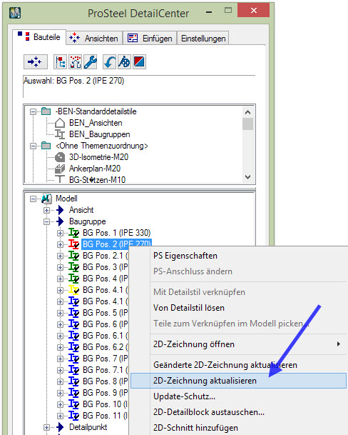Viewport: 348px width, 435px height.
Task: Click the 3D-Isometrie-M20 style icon
Action: coord(60,157)
